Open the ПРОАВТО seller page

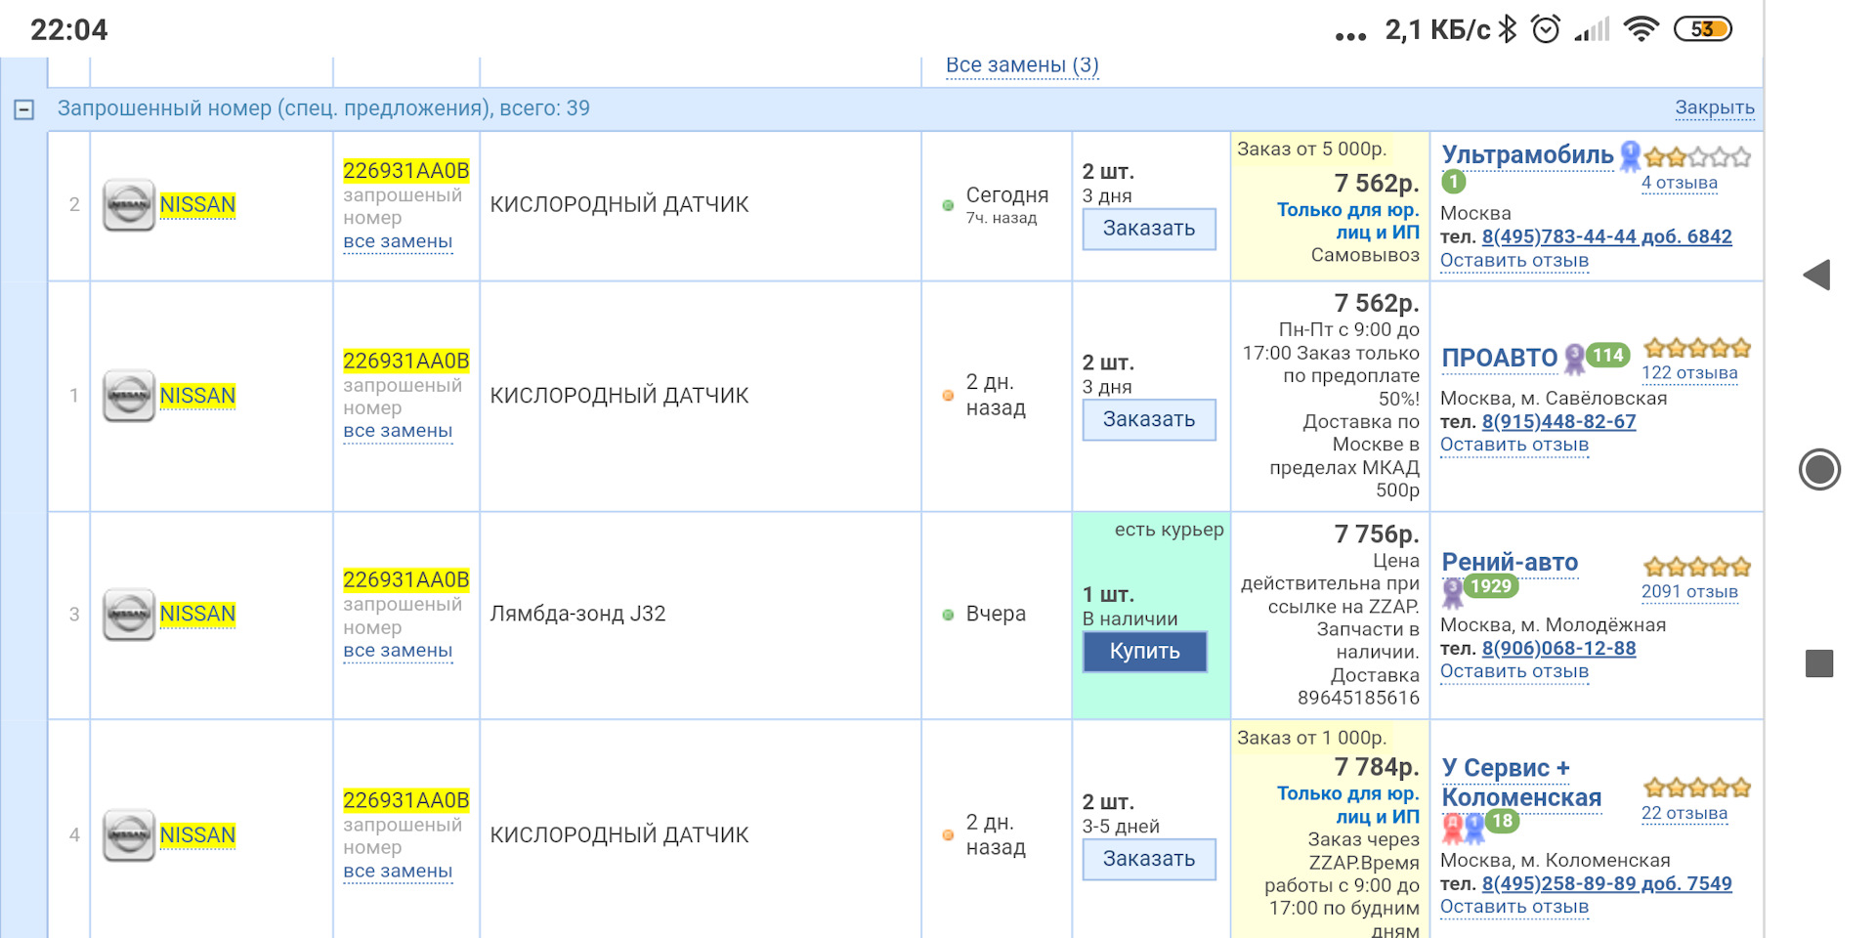pyautogui.click(x=1499, y=358)
